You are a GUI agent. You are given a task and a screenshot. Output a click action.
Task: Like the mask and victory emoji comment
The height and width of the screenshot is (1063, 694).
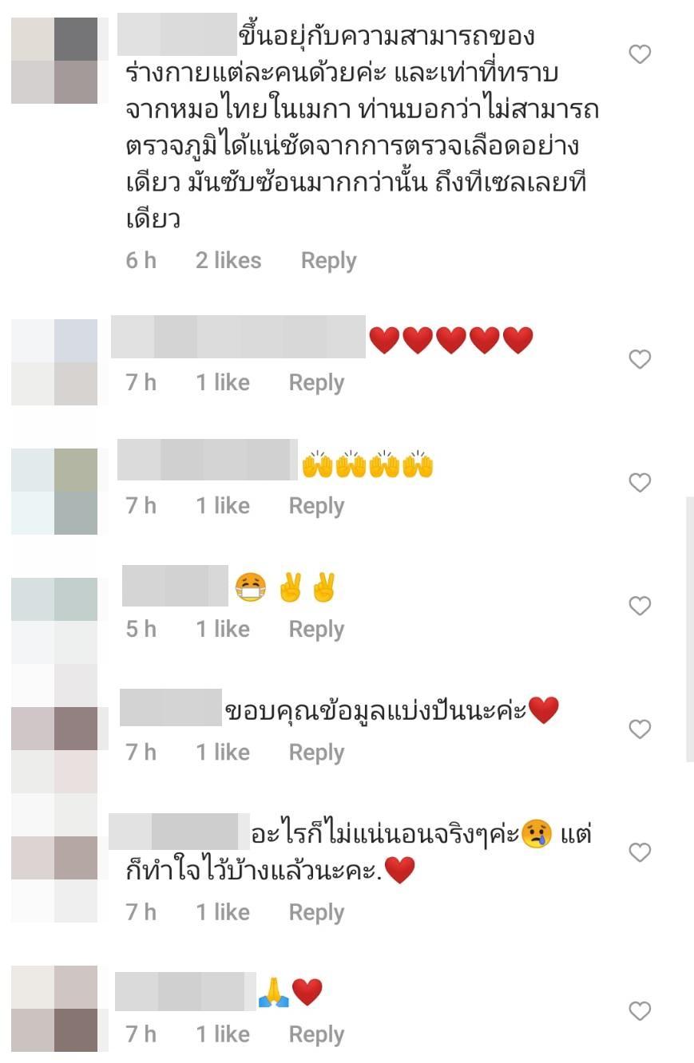640,606
